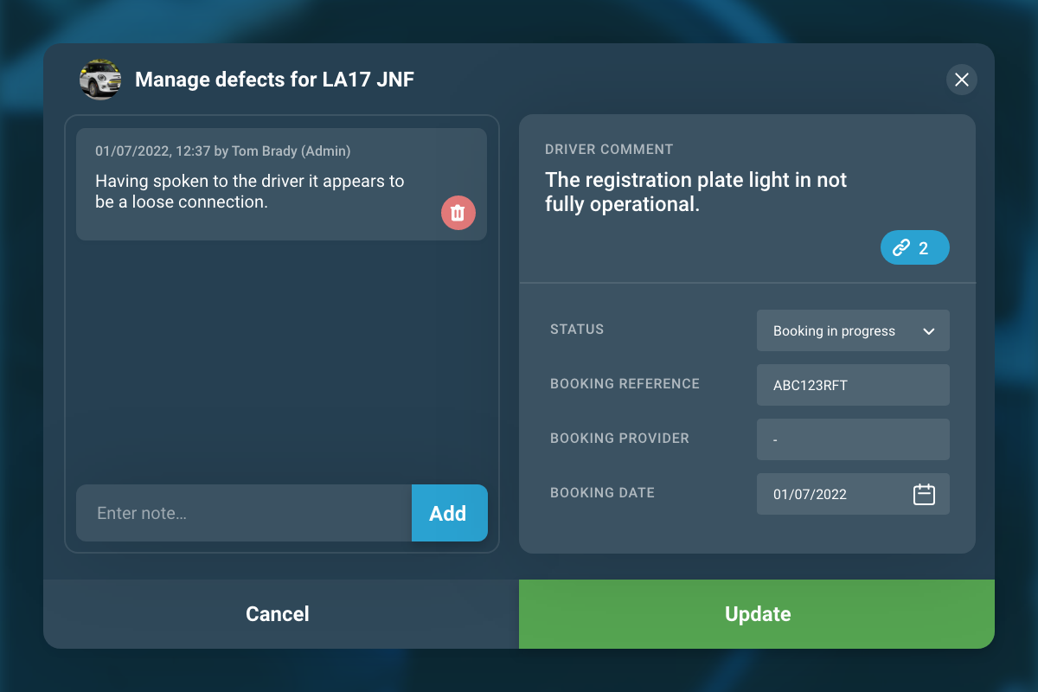Click the DRIVER COMMENT heading label

click(609, 150)
